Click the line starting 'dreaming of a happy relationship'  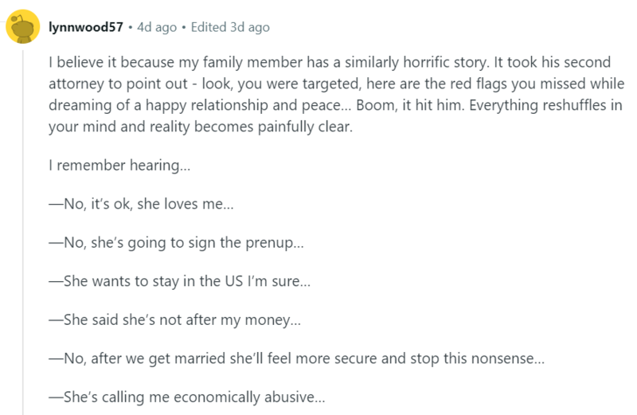pyautogui.click(x=335, y=105)
